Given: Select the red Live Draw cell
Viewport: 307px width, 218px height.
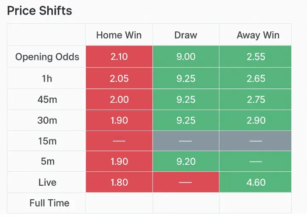Looking at the screenshot, I should [186, 182].
